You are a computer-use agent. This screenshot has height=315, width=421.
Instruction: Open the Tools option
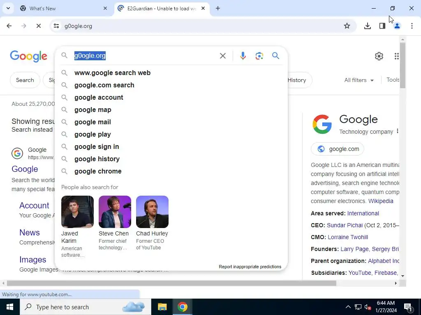(x=393, y=80)
